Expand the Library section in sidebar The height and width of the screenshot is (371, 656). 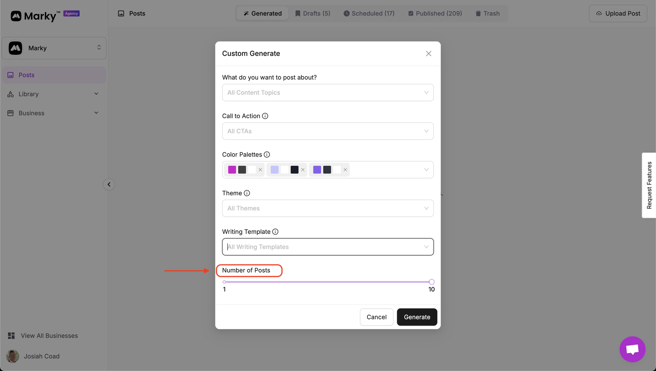tap(53, 94)
